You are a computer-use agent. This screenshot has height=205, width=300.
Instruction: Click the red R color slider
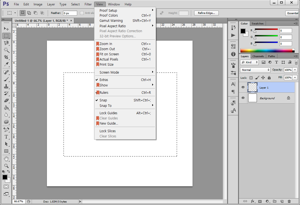tap(266, 29)
